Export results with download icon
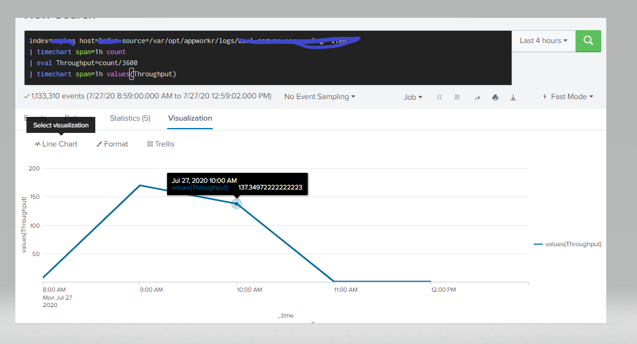This screenshot has height=344, width=637. [513, 97]
